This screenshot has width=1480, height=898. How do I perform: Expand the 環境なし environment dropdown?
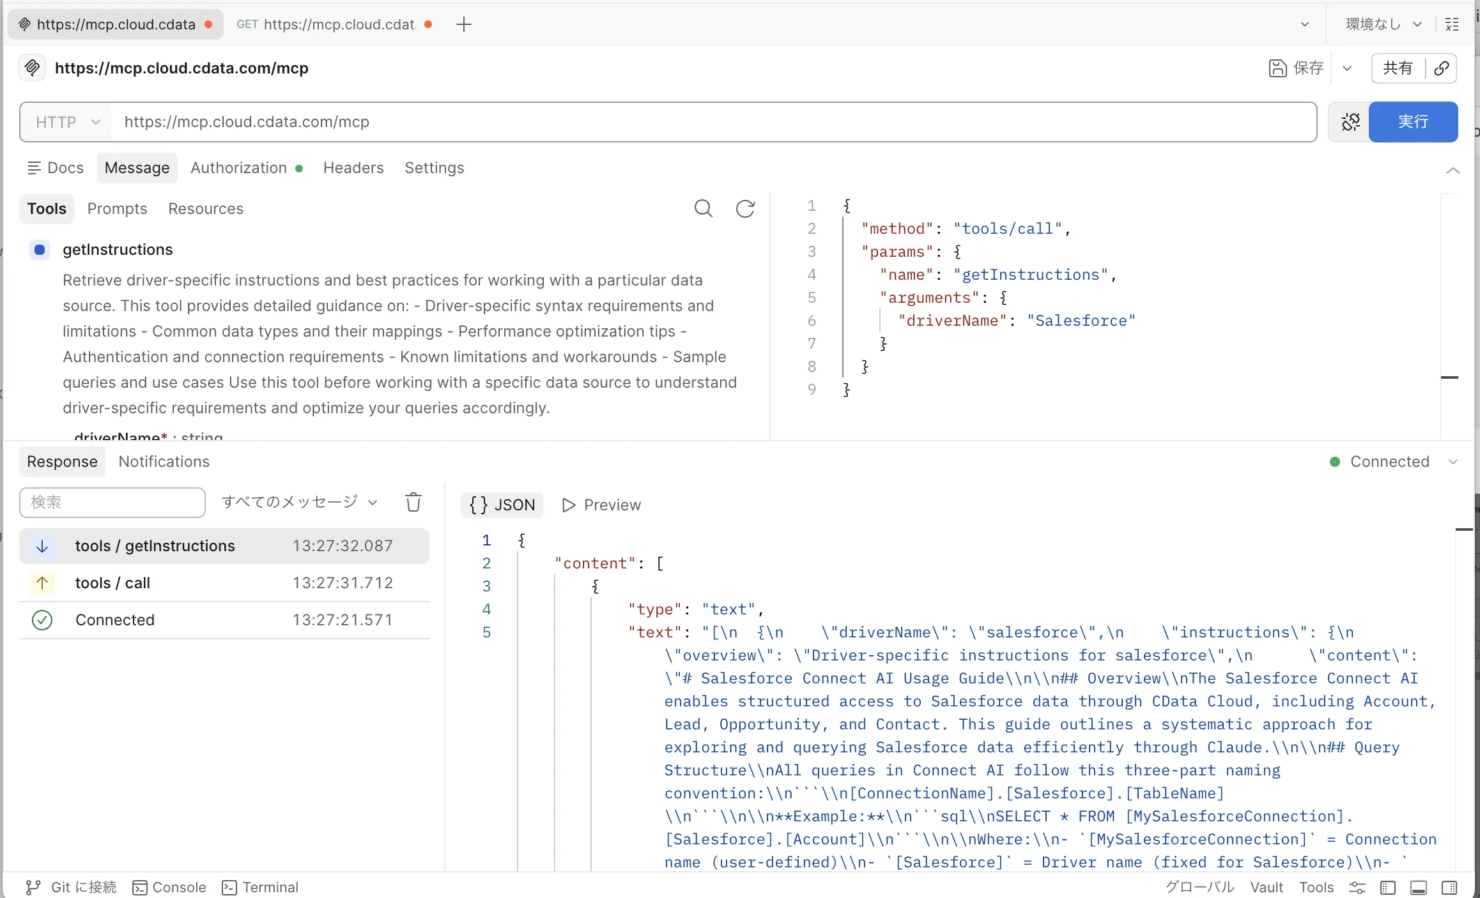[x=1383, y=24]
